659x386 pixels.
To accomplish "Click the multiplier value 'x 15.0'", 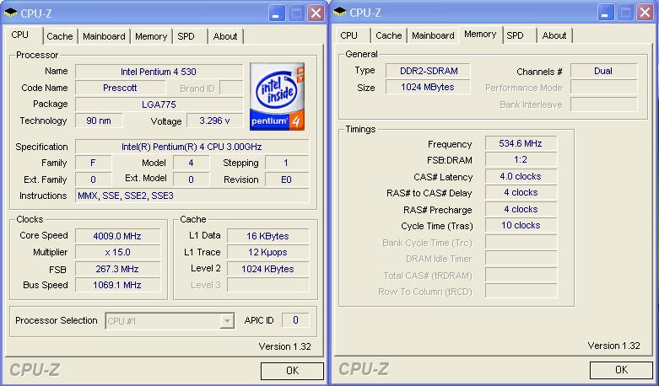I will click(x=117, y=253).
